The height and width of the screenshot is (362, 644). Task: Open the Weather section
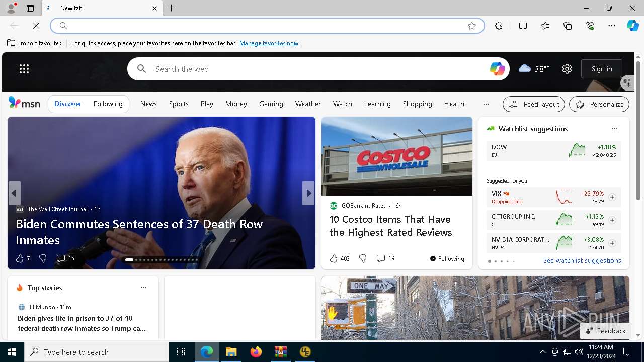coord(308,104)
